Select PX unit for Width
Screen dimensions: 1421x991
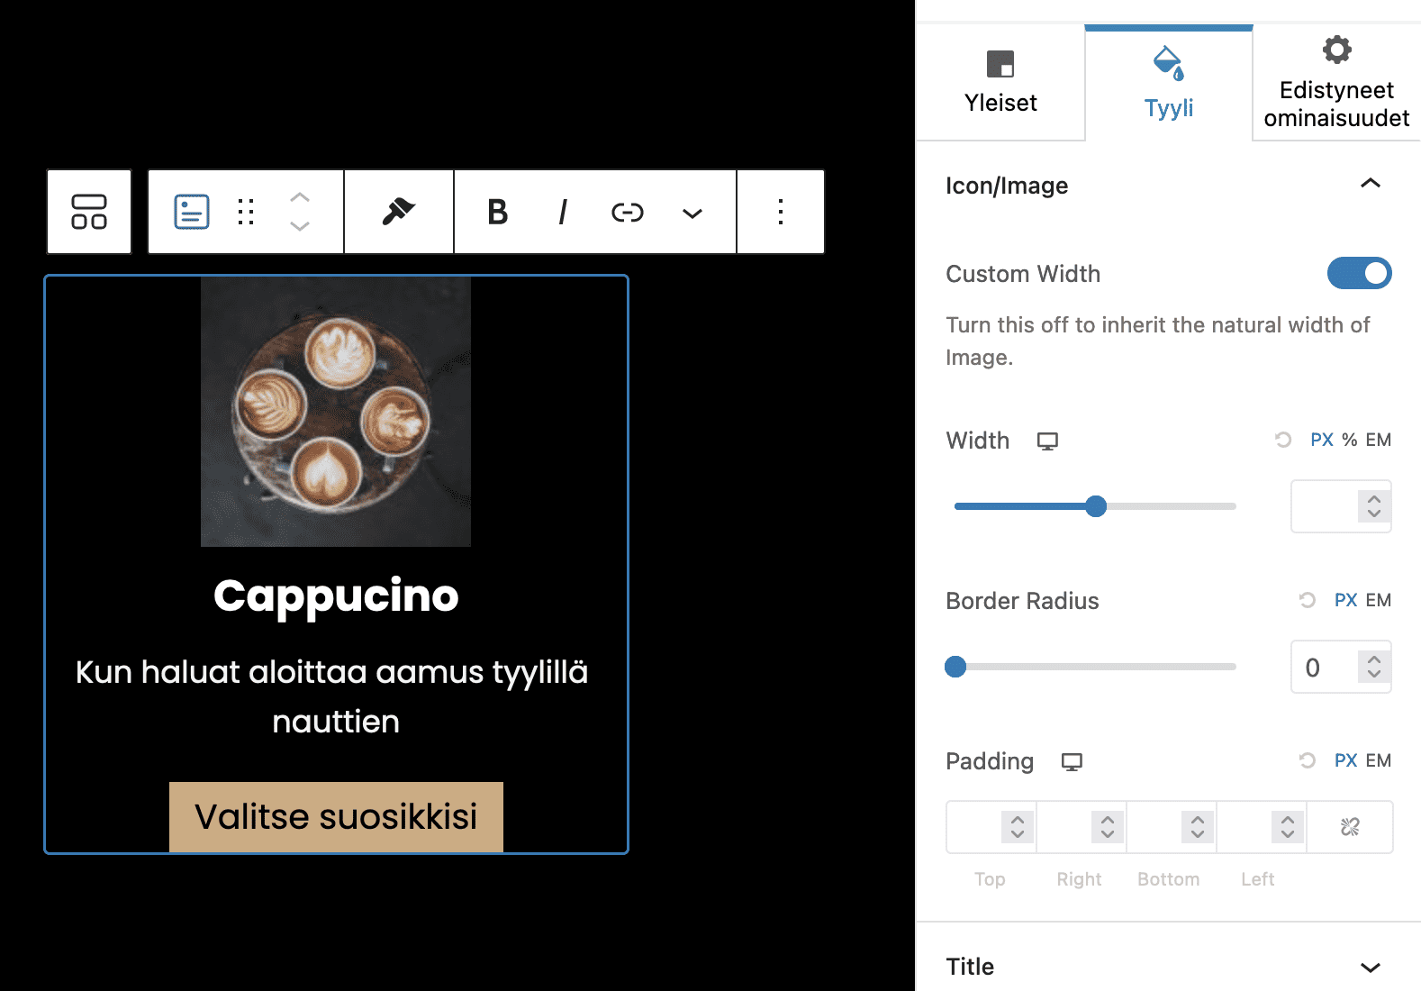[x=1322, y=440]
